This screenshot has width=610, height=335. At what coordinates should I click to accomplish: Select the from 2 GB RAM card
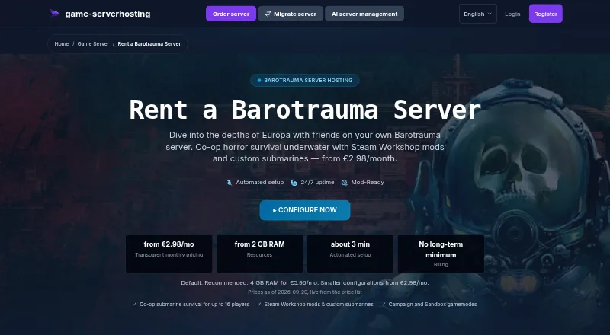[x=259, y=254]
